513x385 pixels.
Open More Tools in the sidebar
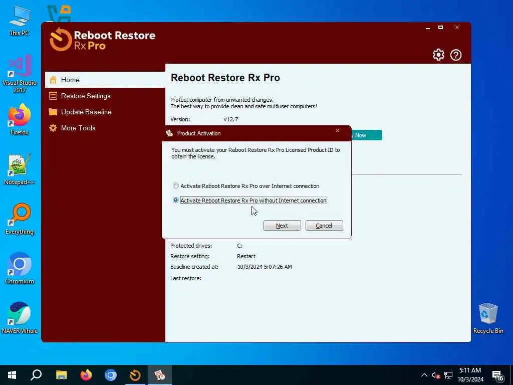(x=105, y=128)
